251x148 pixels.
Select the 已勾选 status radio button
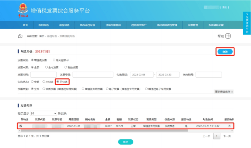point(58,82)
